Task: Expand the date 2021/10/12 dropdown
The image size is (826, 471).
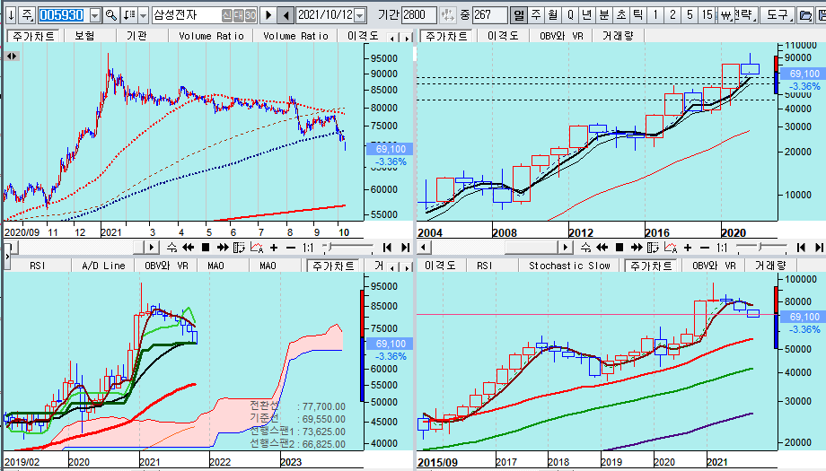Action: 360,15
